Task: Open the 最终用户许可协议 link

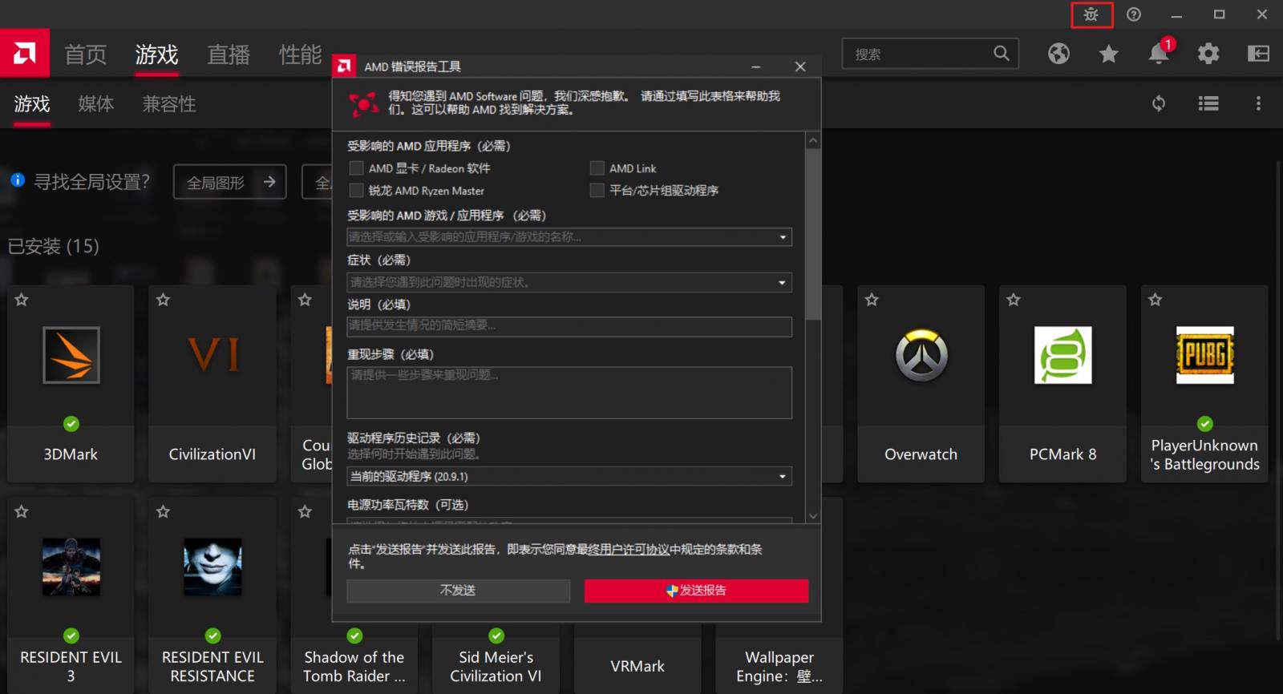Action: [623, 550]
